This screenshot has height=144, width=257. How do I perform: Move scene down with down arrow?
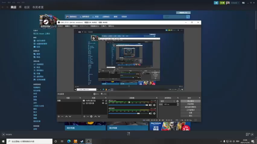coord(70,116)
